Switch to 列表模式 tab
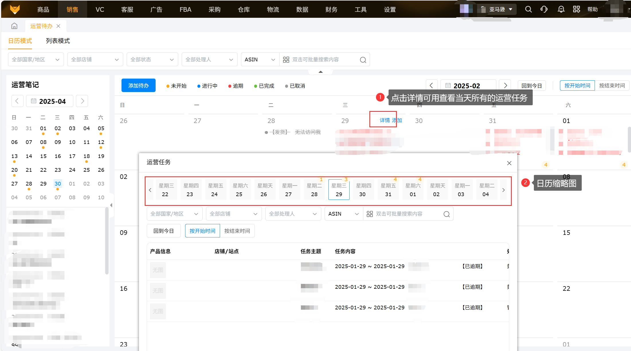 58,41
